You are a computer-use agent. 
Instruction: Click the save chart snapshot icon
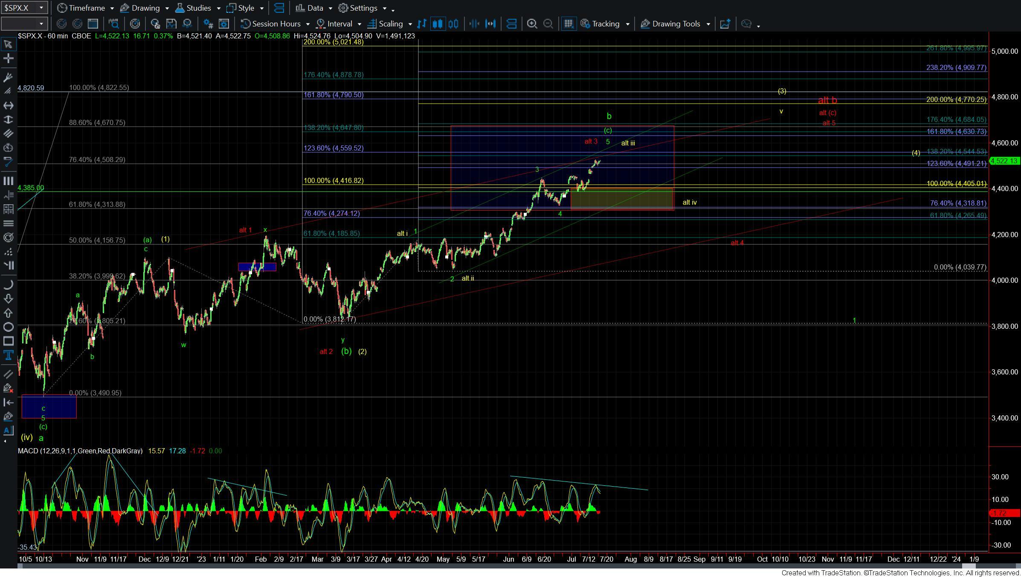(171, 24)
